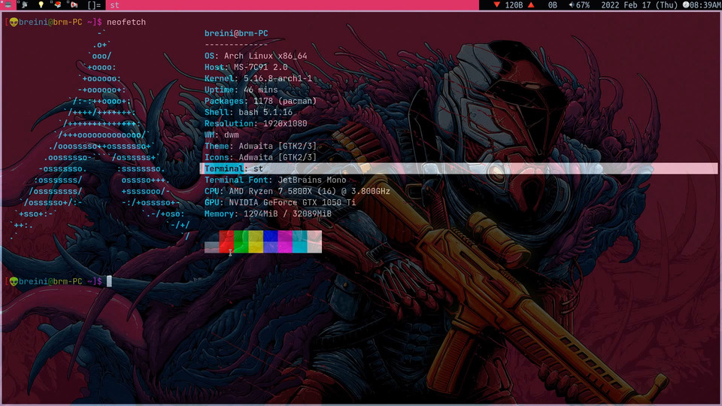Click the terminal cursor block at prompt
Image resolution: width=722 pixels, height=406 pixels.
(109, 281)
